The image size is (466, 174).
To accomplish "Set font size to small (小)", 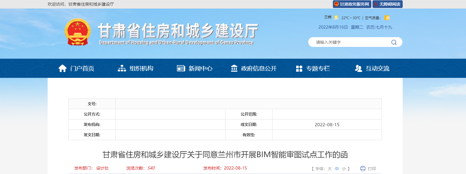I will pos(344,169).
